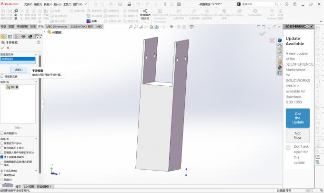Viewport: 324px width, 193px height.
Task: Click the Options gear icon in top toolbar
Action: [179, 4]
